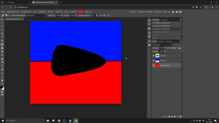
Task: Click the red Аккаунт button
Action: coord(81,12)
